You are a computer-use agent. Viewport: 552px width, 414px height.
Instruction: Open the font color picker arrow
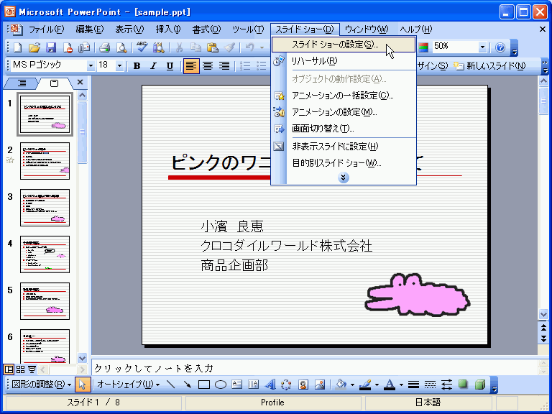tap(402, 385)
